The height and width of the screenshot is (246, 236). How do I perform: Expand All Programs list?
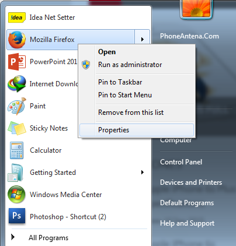(x=40, y=238)
